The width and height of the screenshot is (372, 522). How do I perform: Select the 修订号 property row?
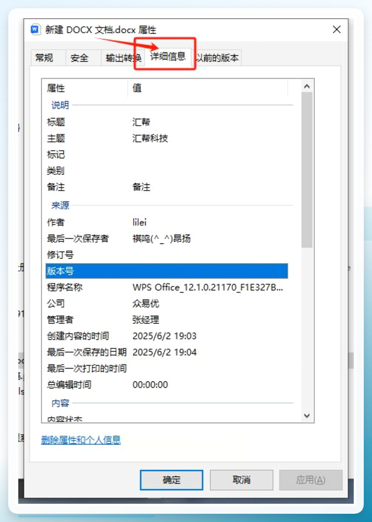[x=166, y=255]
